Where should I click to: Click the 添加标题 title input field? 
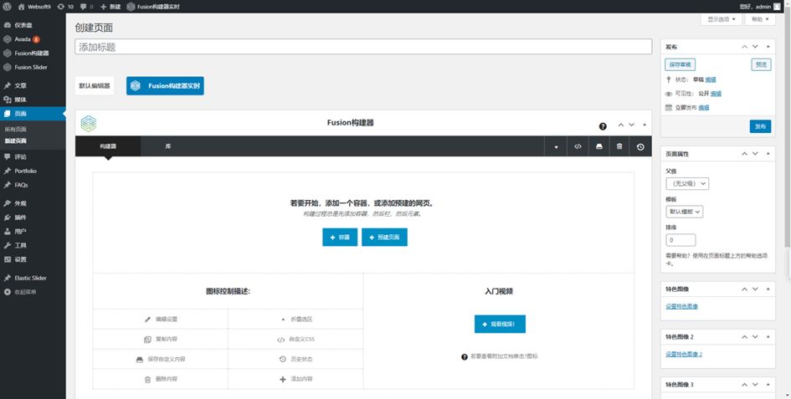click(362, 47)
